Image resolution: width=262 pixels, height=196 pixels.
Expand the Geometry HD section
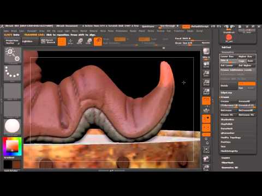tap(230, 167)
